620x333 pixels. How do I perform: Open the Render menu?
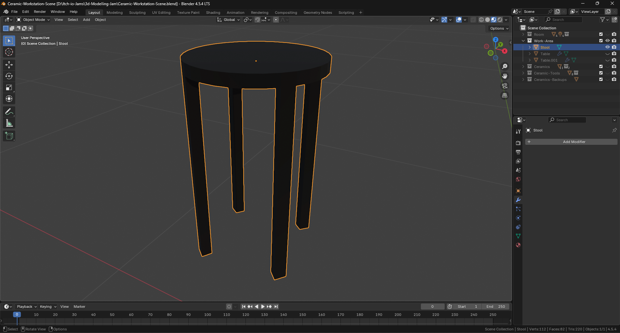pos(40,12)
